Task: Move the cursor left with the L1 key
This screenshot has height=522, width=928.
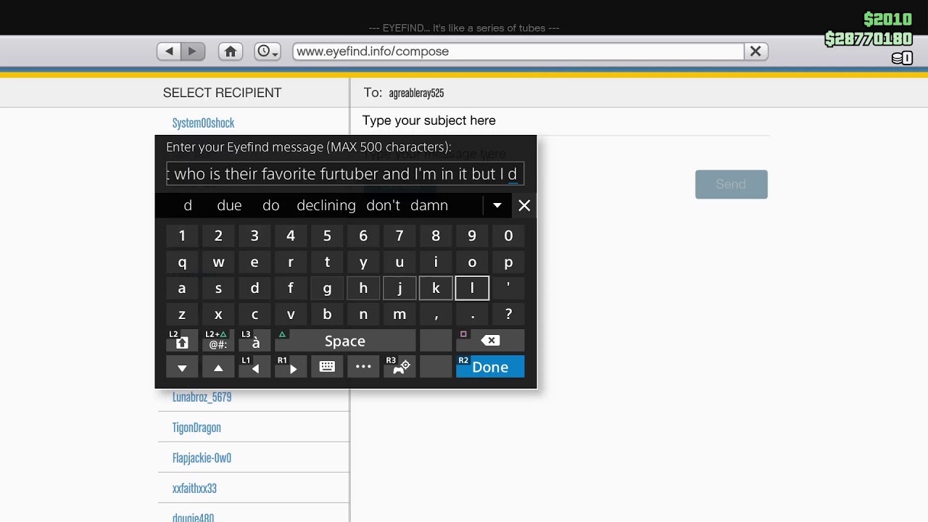Action: (254, 368)
